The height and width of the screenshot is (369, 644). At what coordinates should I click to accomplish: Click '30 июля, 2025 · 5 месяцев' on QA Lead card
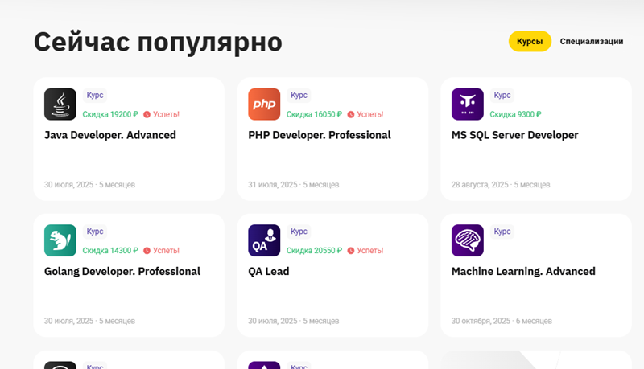(294, 321)
